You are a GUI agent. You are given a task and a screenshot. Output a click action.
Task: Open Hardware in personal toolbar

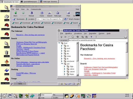coord(46,23)
